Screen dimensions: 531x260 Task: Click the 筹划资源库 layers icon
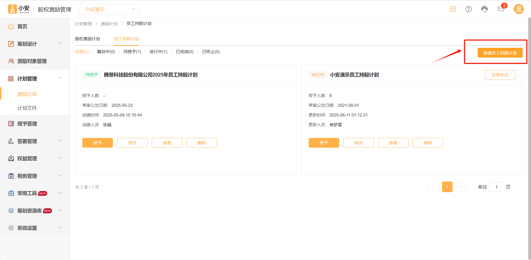click(11, 211)
